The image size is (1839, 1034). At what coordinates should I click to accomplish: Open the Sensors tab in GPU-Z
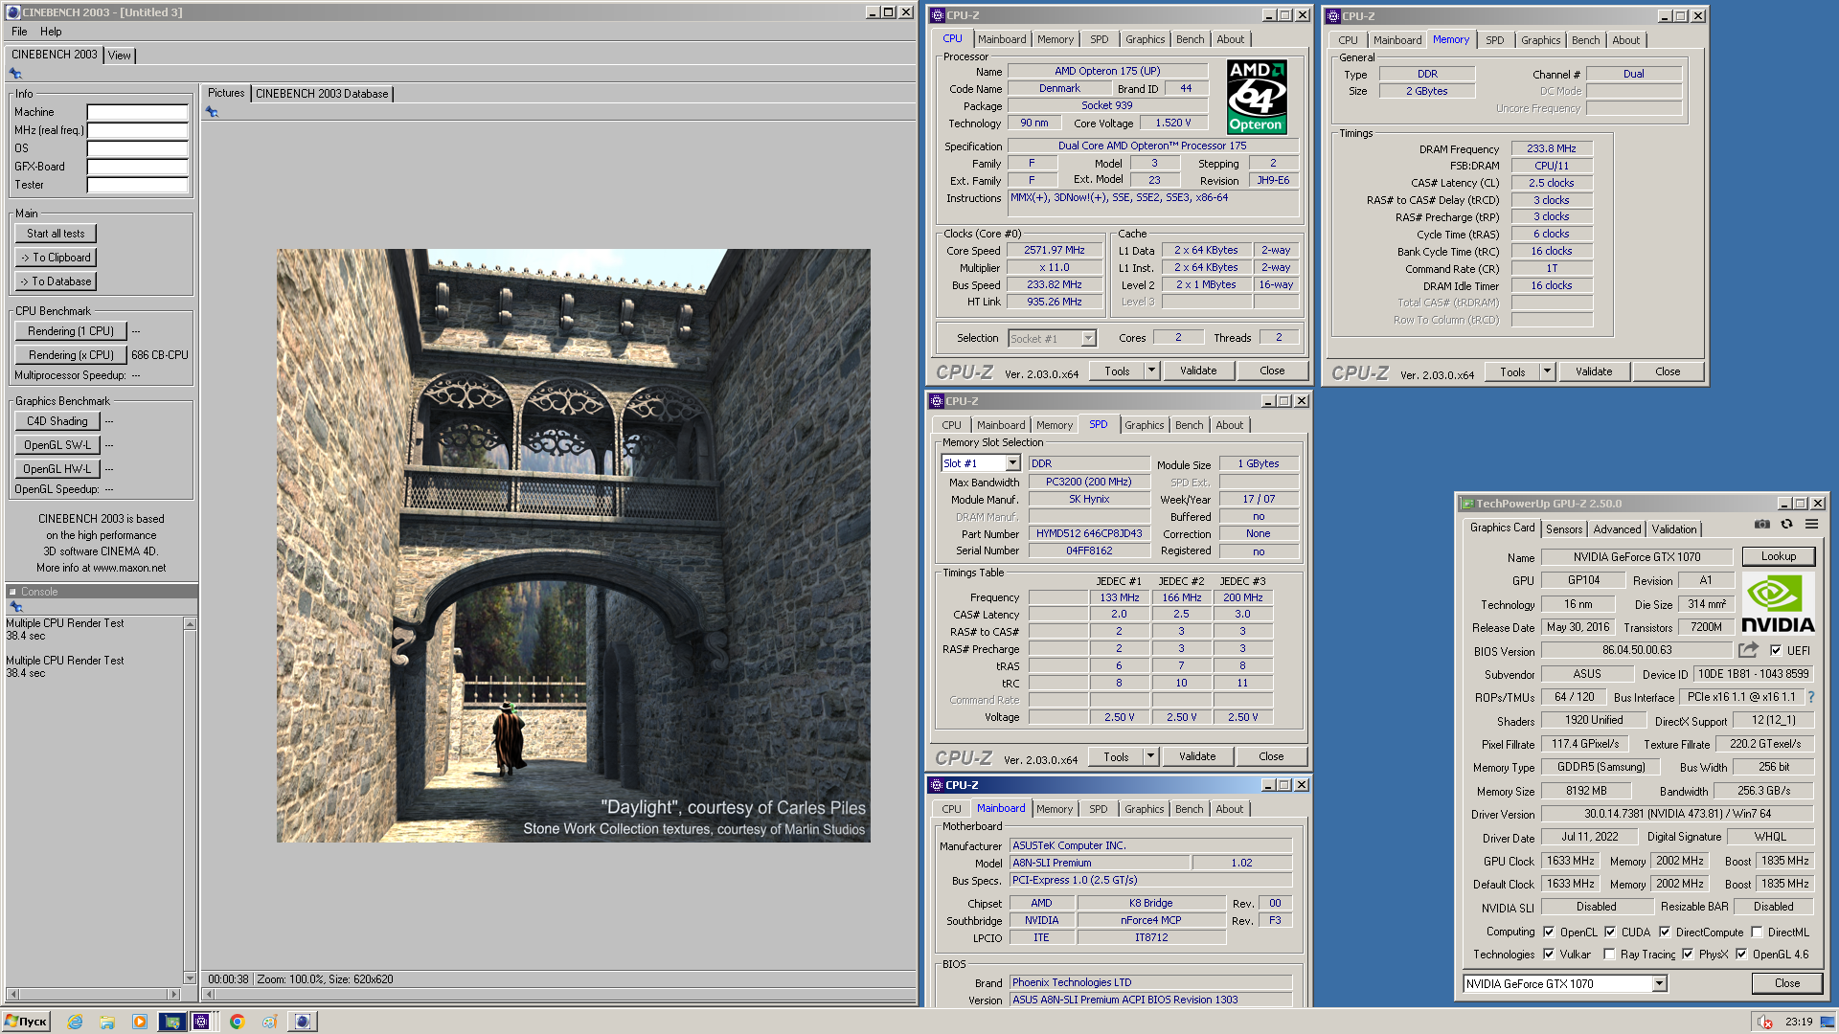1564,529
